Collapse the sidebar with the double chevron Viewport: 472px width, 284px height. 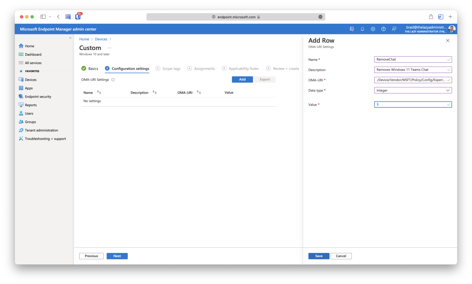click(x=70, y=38)
